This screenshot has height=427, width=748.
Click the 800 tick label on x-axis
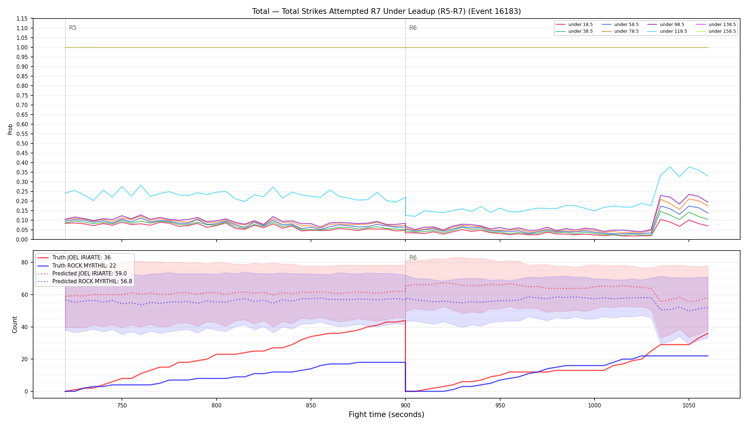click(x=216, y=405)
